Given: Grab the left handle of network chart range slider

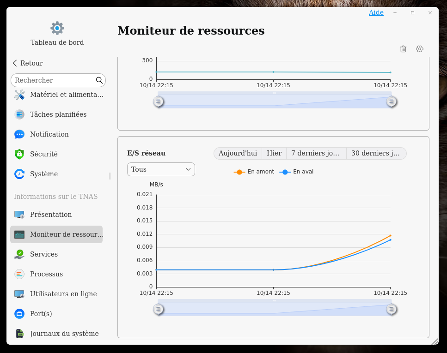Looking at the screenshot, I should tap(158, 309).
